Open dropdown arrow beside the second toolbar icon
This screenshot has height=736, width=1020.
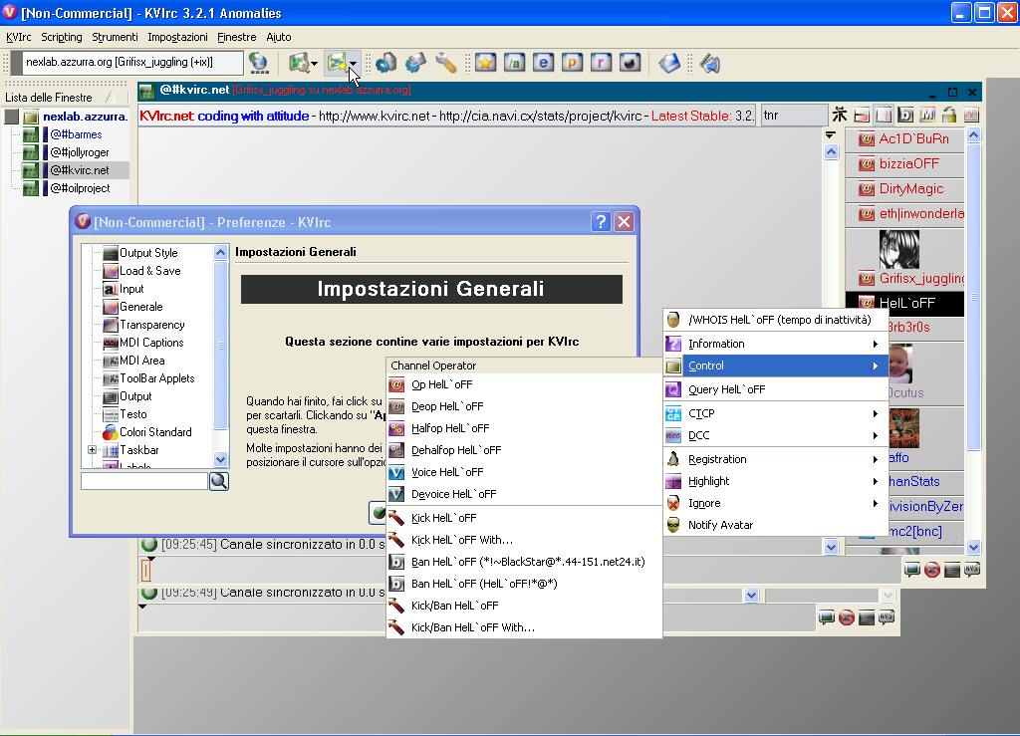[314, 63]
